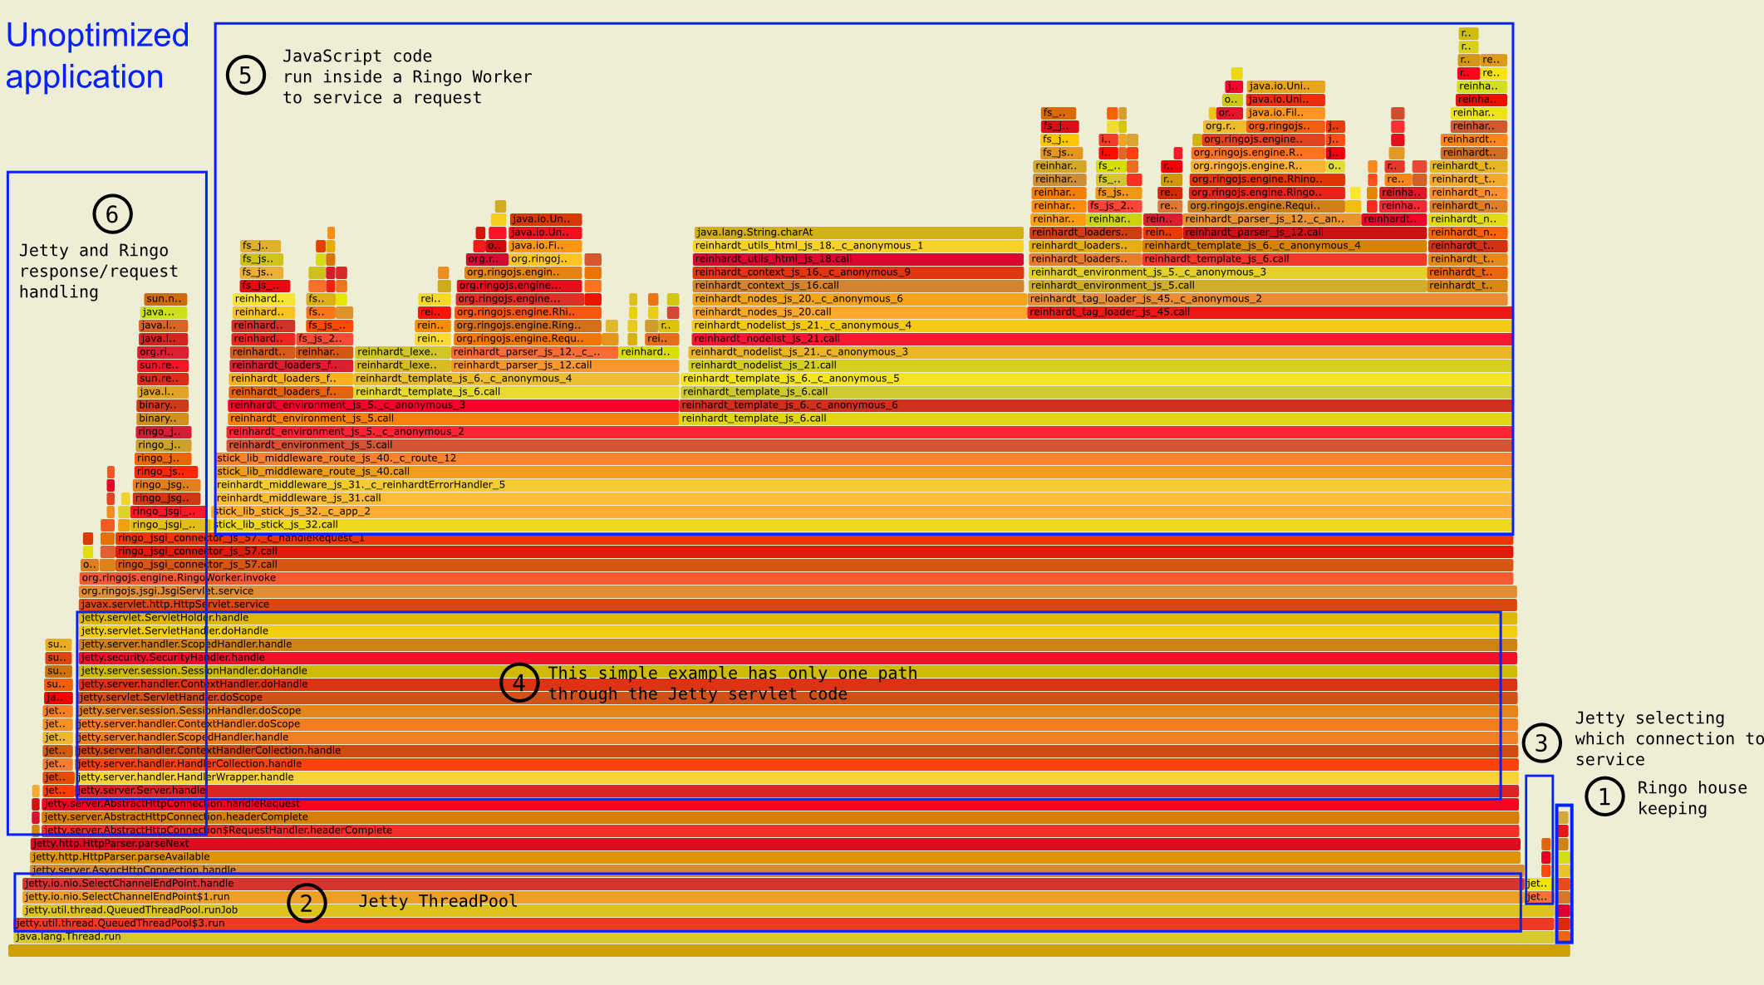Open the reinhardt_nodes_js_20.call frame
Viewport: 1764px width, 985px height.
pos(859,312)
